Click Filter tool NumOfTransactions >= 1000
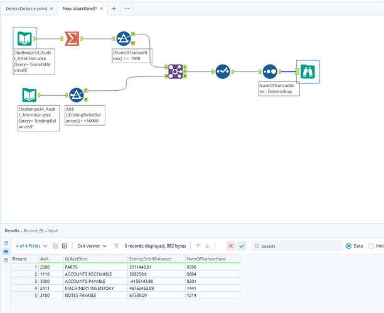 point(124,39)
